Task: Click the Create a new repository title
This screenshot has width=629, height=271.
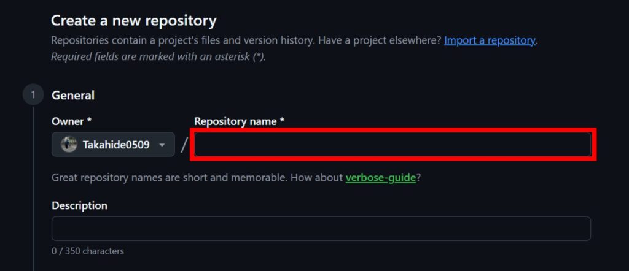Action: click(133, 21)
